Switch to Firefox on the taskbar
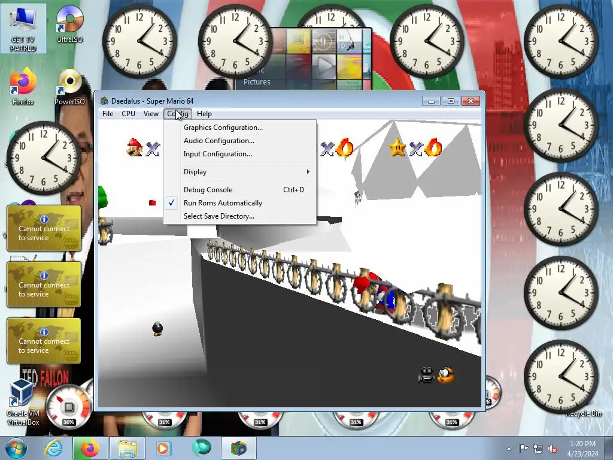This screenshot has width=613, height=460. (x=90, y=448)
